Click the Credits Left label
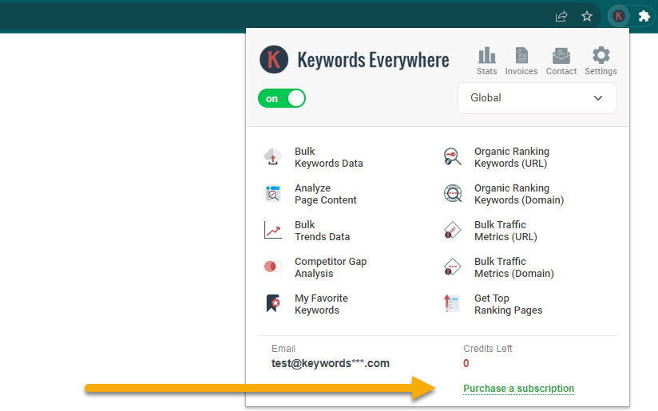Screen dimensions: 658x411 pos(488,349)
